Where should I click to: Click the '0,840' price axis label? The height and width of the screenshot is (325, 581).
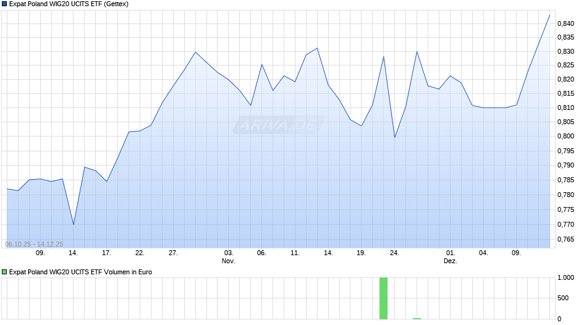point(566,23)
